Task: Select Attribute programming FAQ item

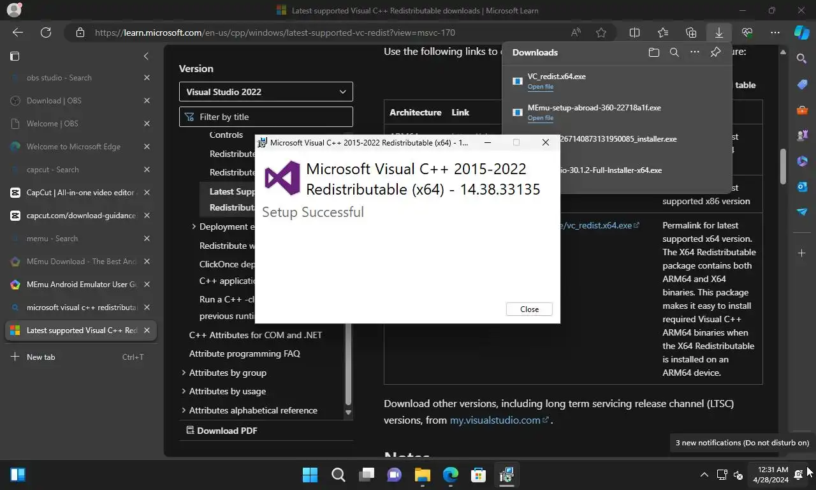Action: point(245,353)
